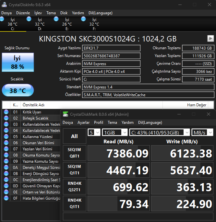The image size is (216, 222).
Task: Run the SEQ1M Q1T1 test button
Action: click(75, 170)
